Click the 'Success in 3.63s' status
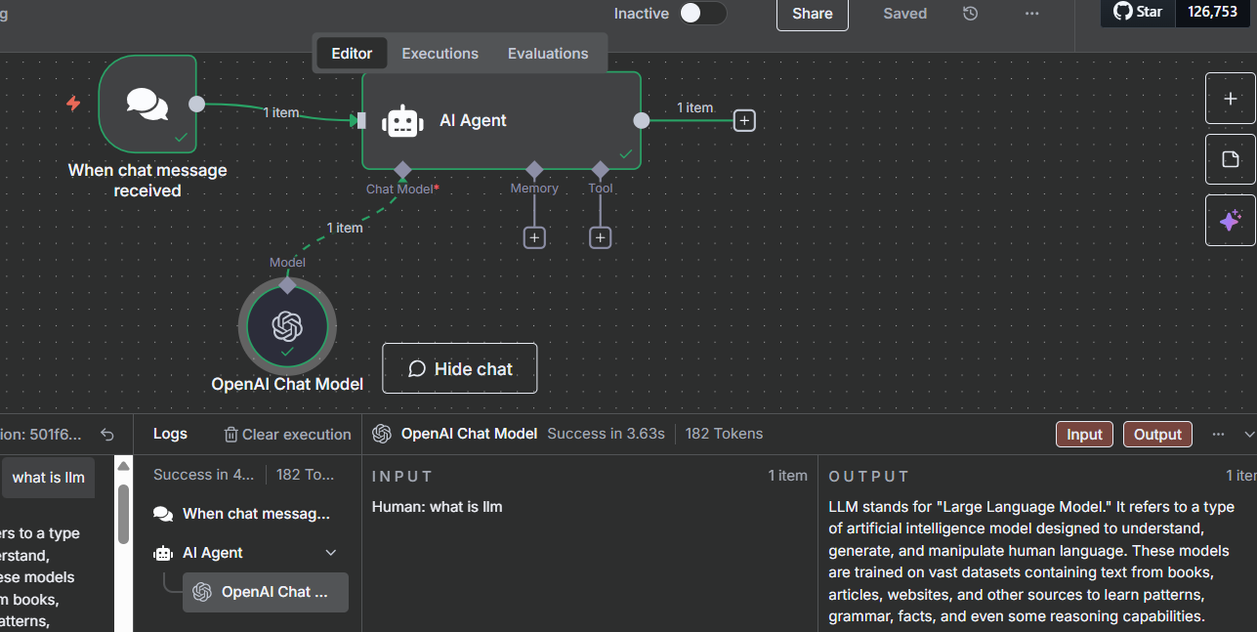This screenshot has width=1257, height=632. pyautogui.click(x=606, y=434)
